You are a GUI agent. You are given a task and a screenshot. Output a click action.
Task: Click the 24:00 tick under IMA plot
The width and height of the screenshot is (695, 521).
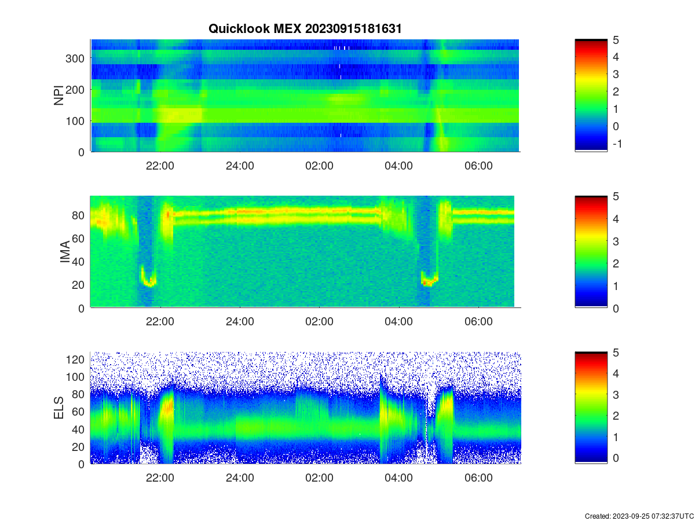239,322
